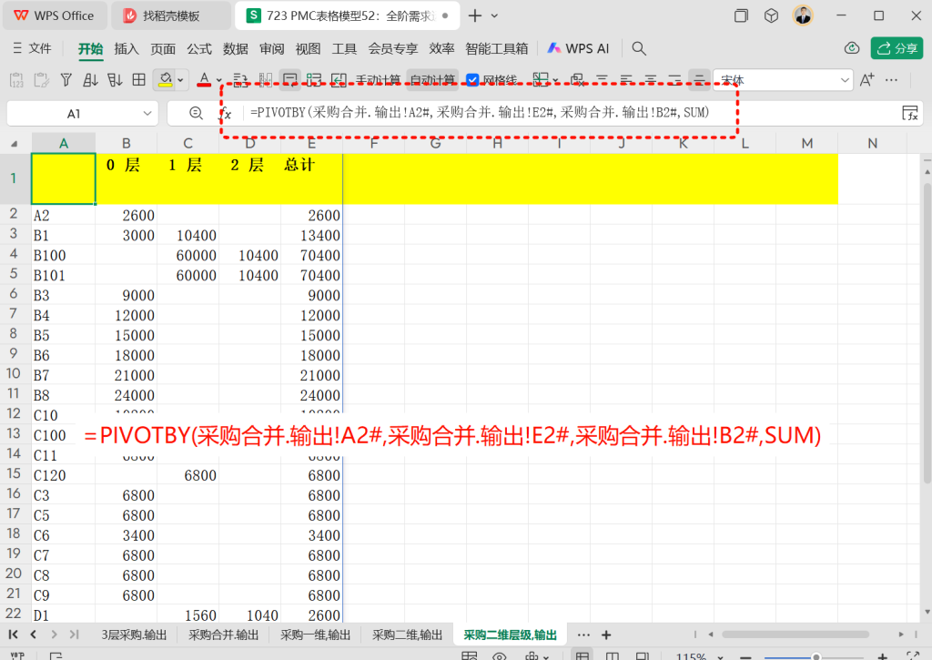The width and height of the screenshot is (932, 660).
Task: Open the tab list dropdown chevron
Action: (x=494, y=16)
